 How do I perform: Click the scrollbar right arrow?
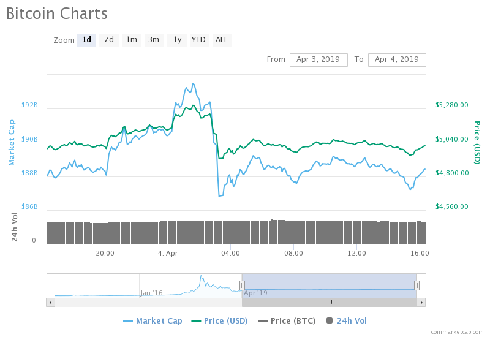[x=422, y=302]
